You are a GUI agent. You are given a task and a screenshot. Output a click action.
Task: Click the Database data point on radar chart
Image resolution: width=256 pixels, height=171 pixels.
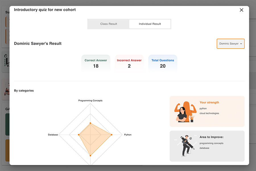(79, 135)
